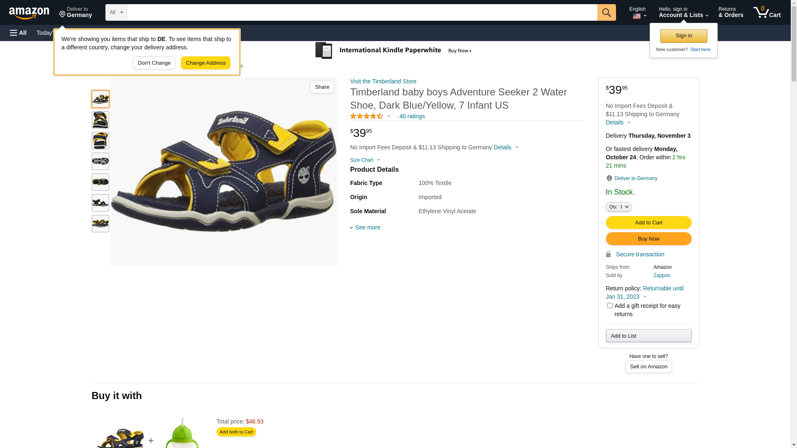The width and height of the screenshot is (797, 448).
Task: Open the shopping cart
Action: pyautogui.click(x=767, y=12)
